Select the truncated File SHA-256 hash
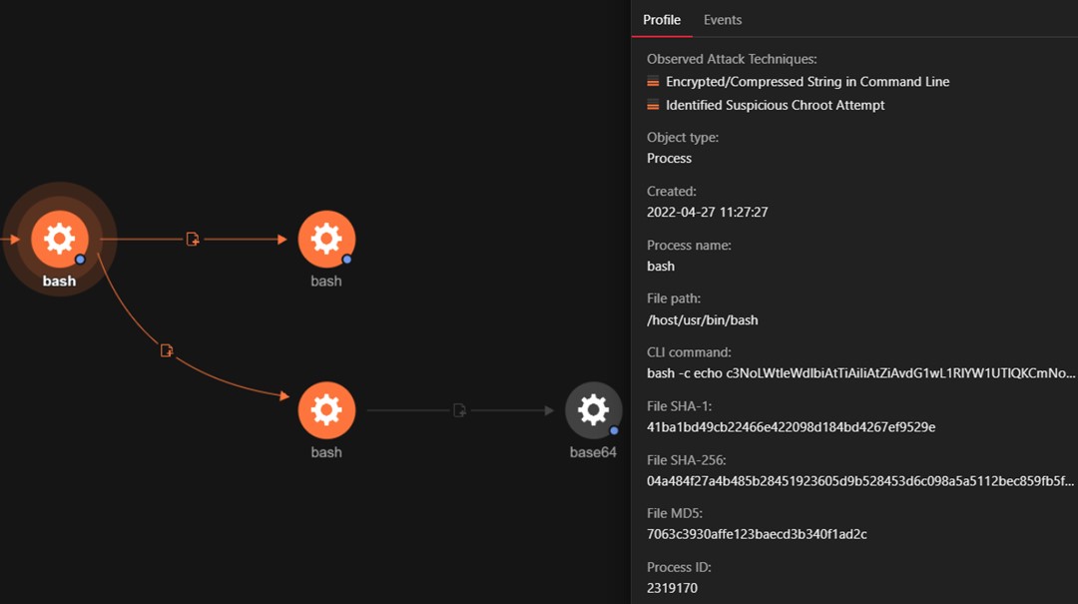The width and height of the screenshot is (1078, 604). (x=860, y=481)
